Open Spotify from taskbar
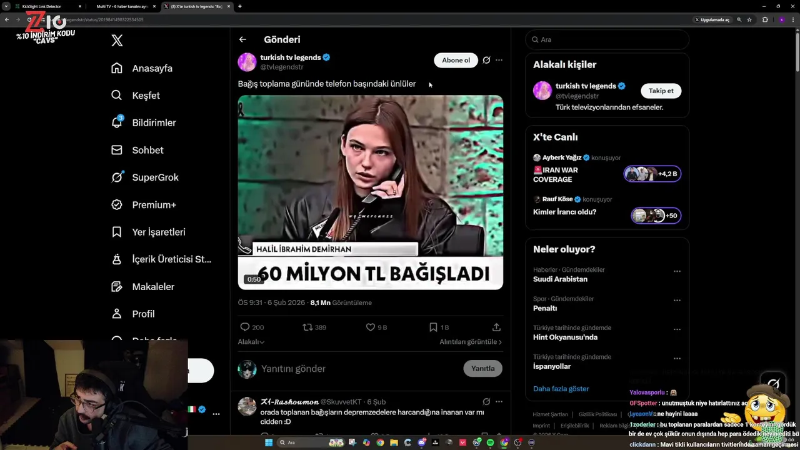Screen dimensions: 800x450 coord(490,442)
